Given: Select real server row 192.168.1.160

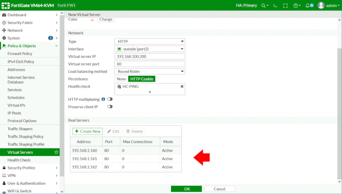Looking at the screenshot, I should [126, 150].
